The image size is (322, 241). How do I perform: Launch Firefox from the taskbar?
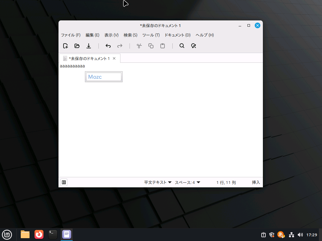coord(39,234)
